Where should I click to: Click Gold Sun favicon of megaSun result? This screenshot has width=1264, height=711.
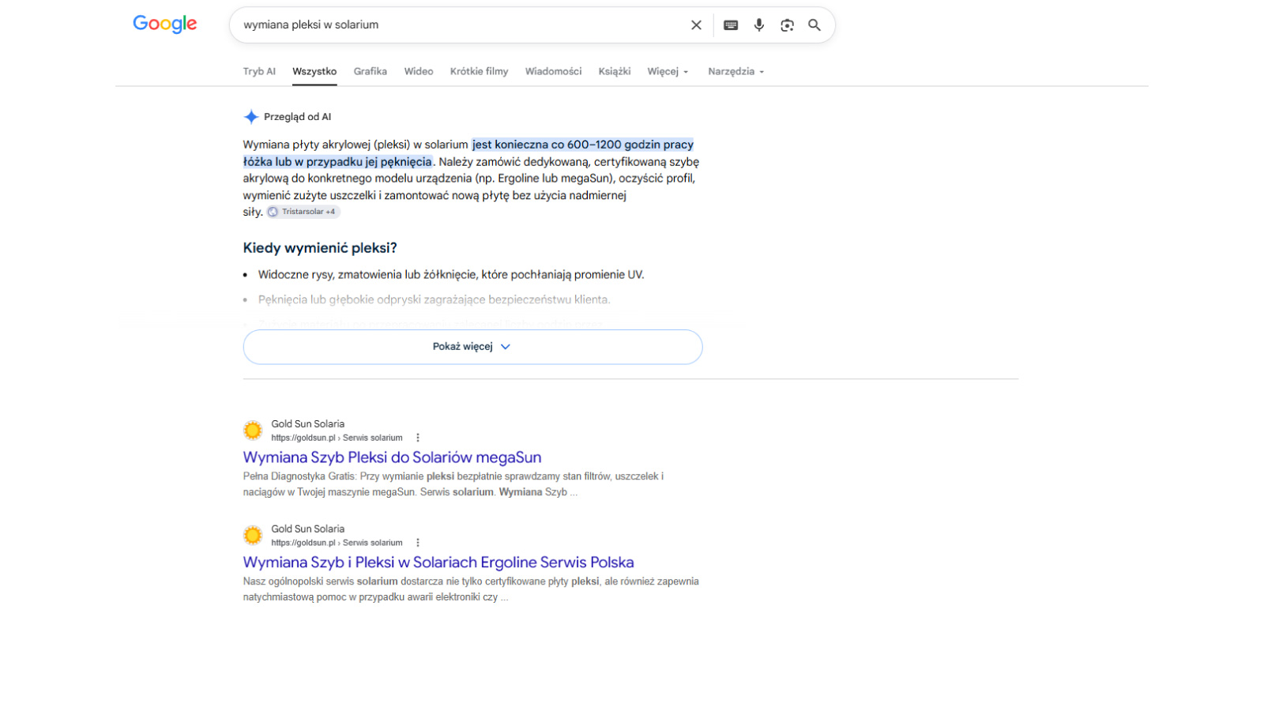[253, 431]
